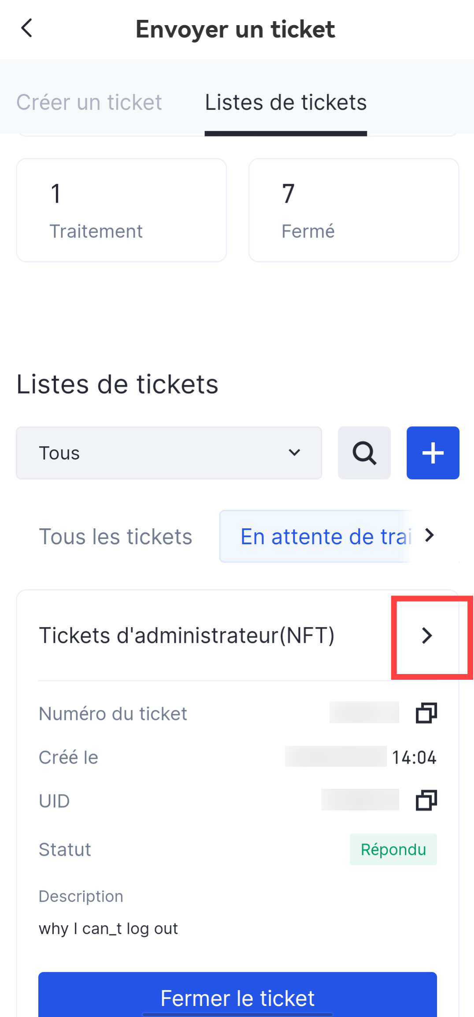Screen dimensions: 474x1017
Task: Select En attente de traitement filter
Action: (326, 537)
